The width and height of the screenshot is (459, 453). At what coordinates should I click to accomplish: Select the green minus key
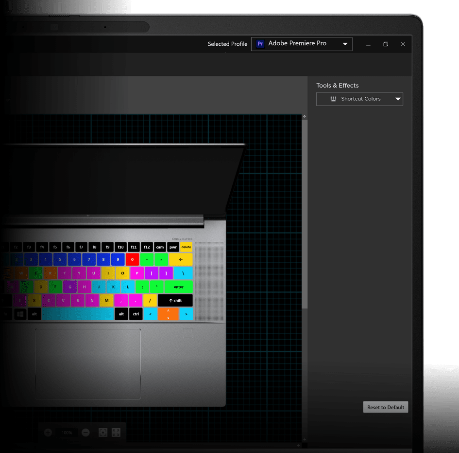tap(147, 259)
